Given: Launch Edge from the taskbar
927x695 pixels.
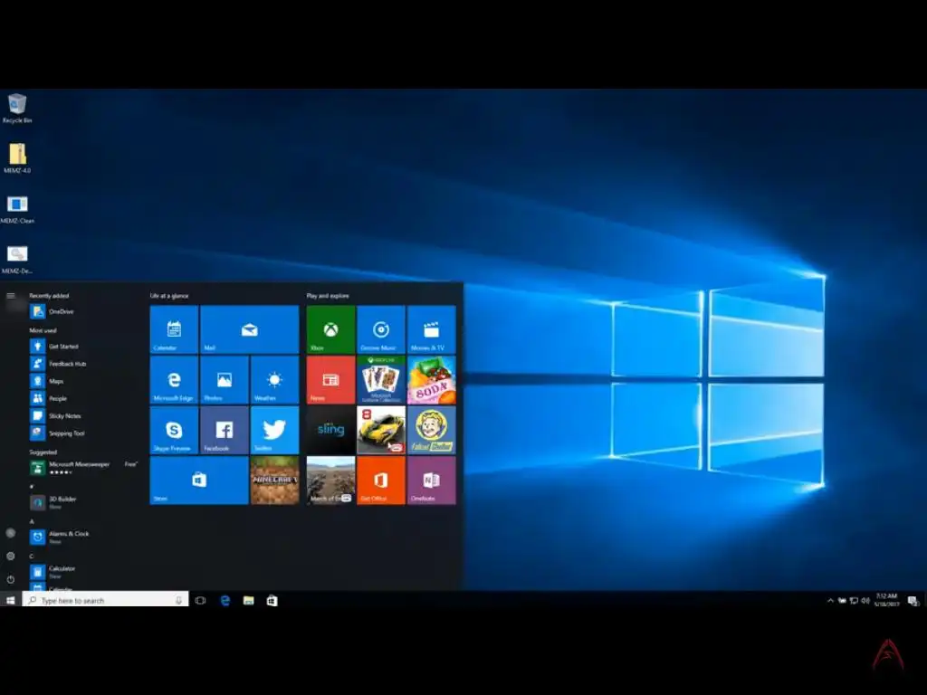Looking at the screenshot, I should [225, 601].
